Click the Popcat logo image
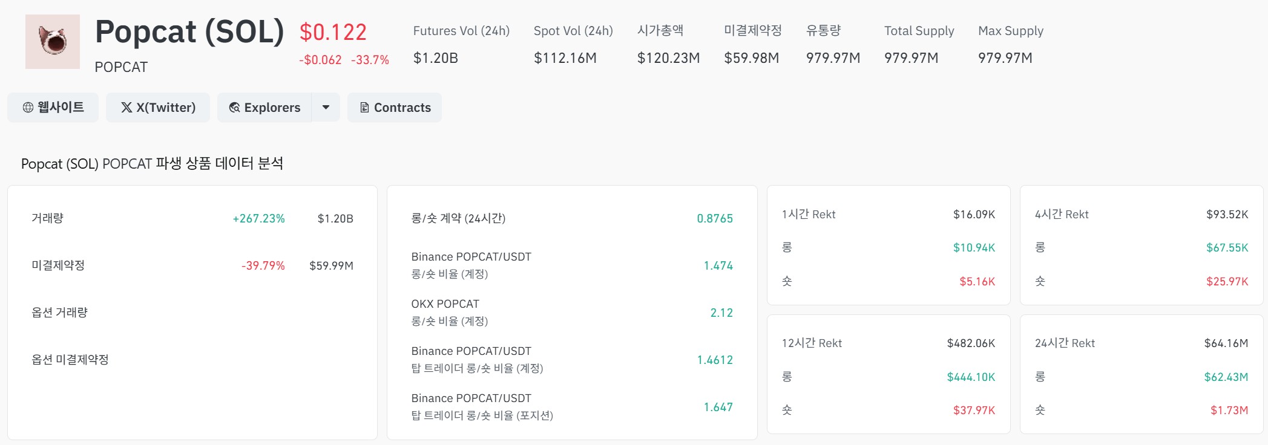This screenshot has height=445, width=1268. (53, 41)
